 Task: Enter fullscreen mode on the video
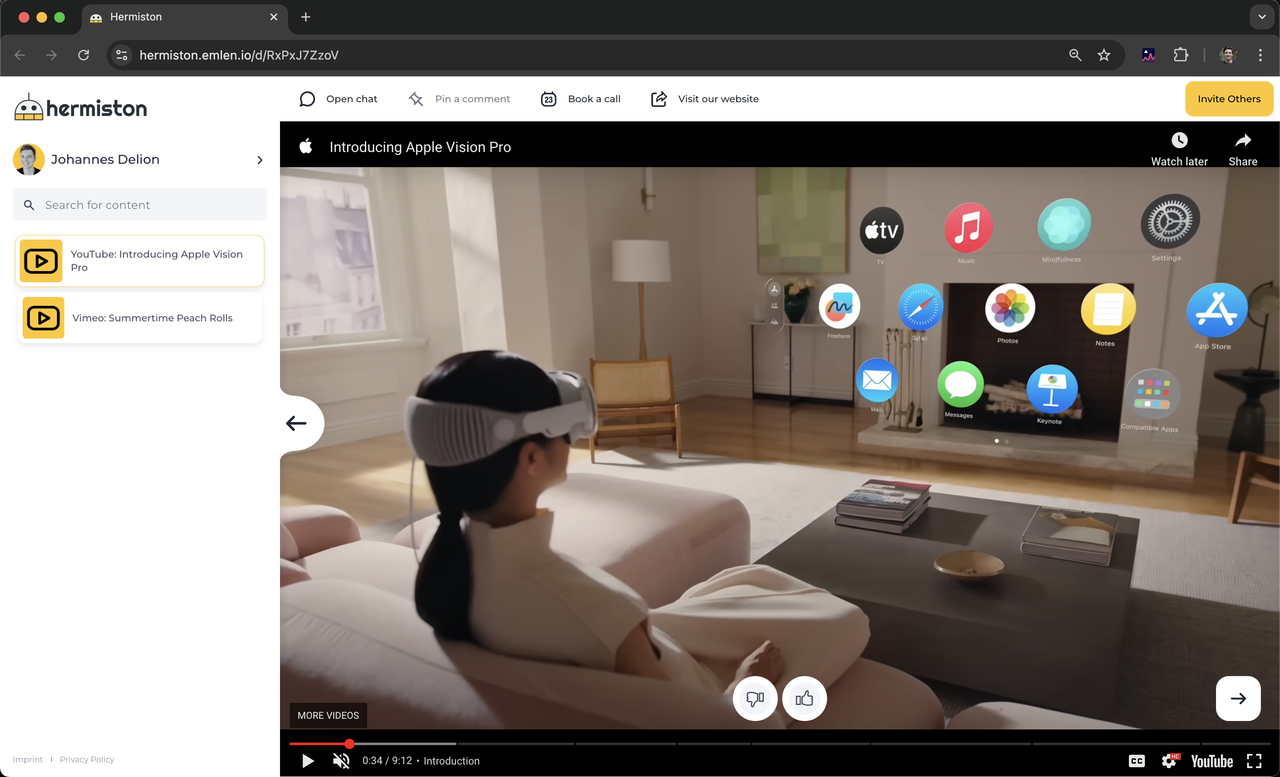1253,761
